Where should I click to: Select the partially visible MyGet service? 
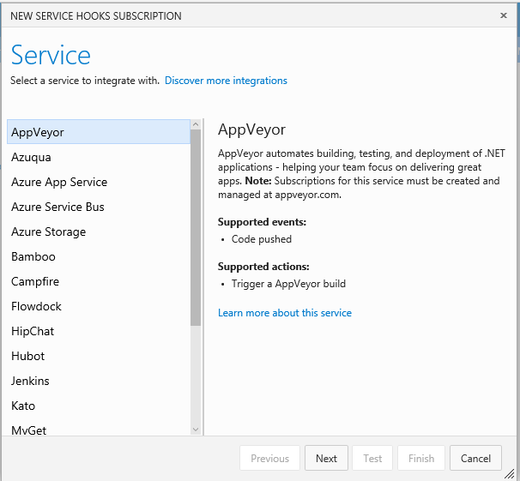pyautogui.click(x=99, y=429)
